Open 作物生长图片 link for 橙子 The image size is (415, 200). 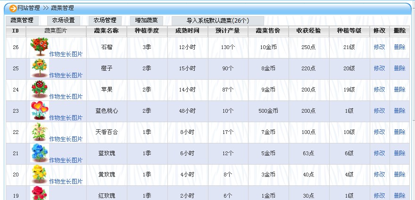66,75
